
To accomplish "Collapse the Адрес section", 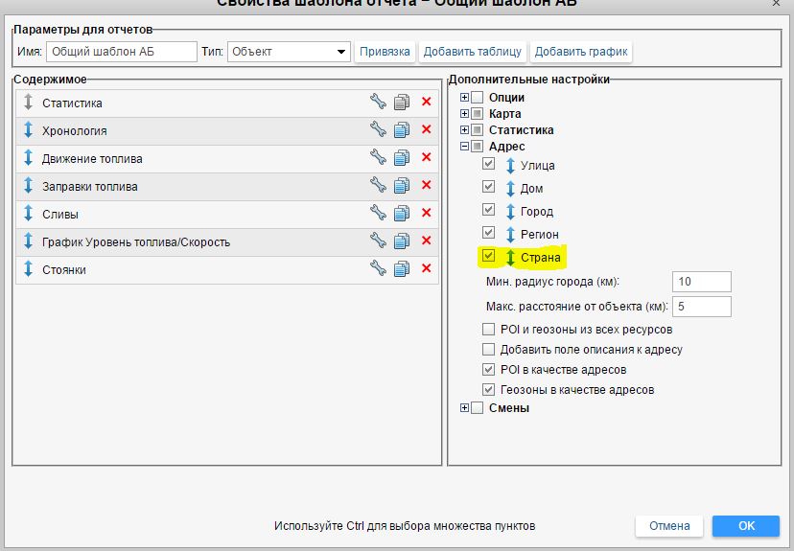I will (465, 147).
